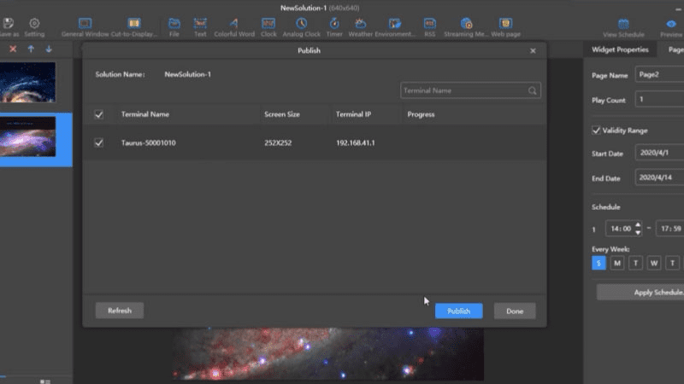Click the Progress column header
Viewport: 684px width, 384px height.
421,114
